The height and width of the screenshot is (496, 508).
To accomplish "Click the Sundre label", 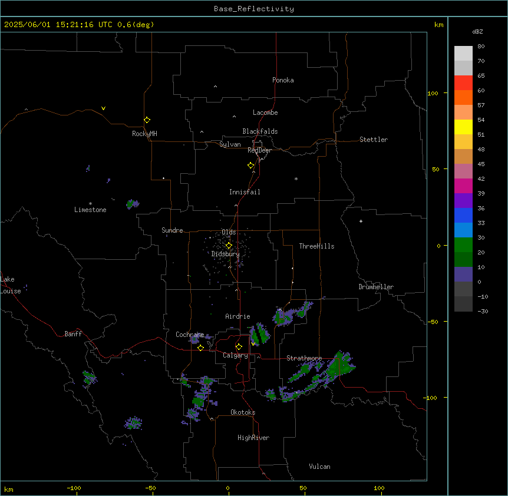I will pyautogui.click(x=172, y=230).
